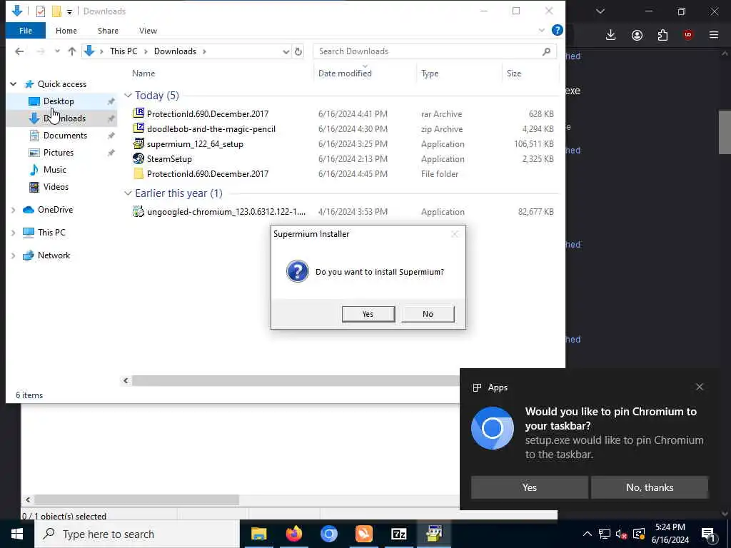Collapse the Earlier this year group
The width and height of the screenshot is (731, 548).
[128, 193]
